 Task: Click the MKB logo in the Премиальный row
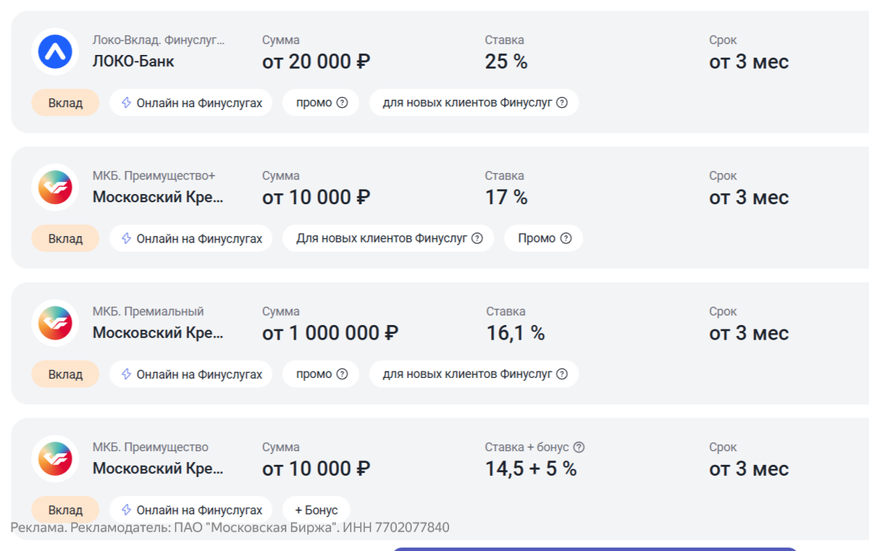55,322
